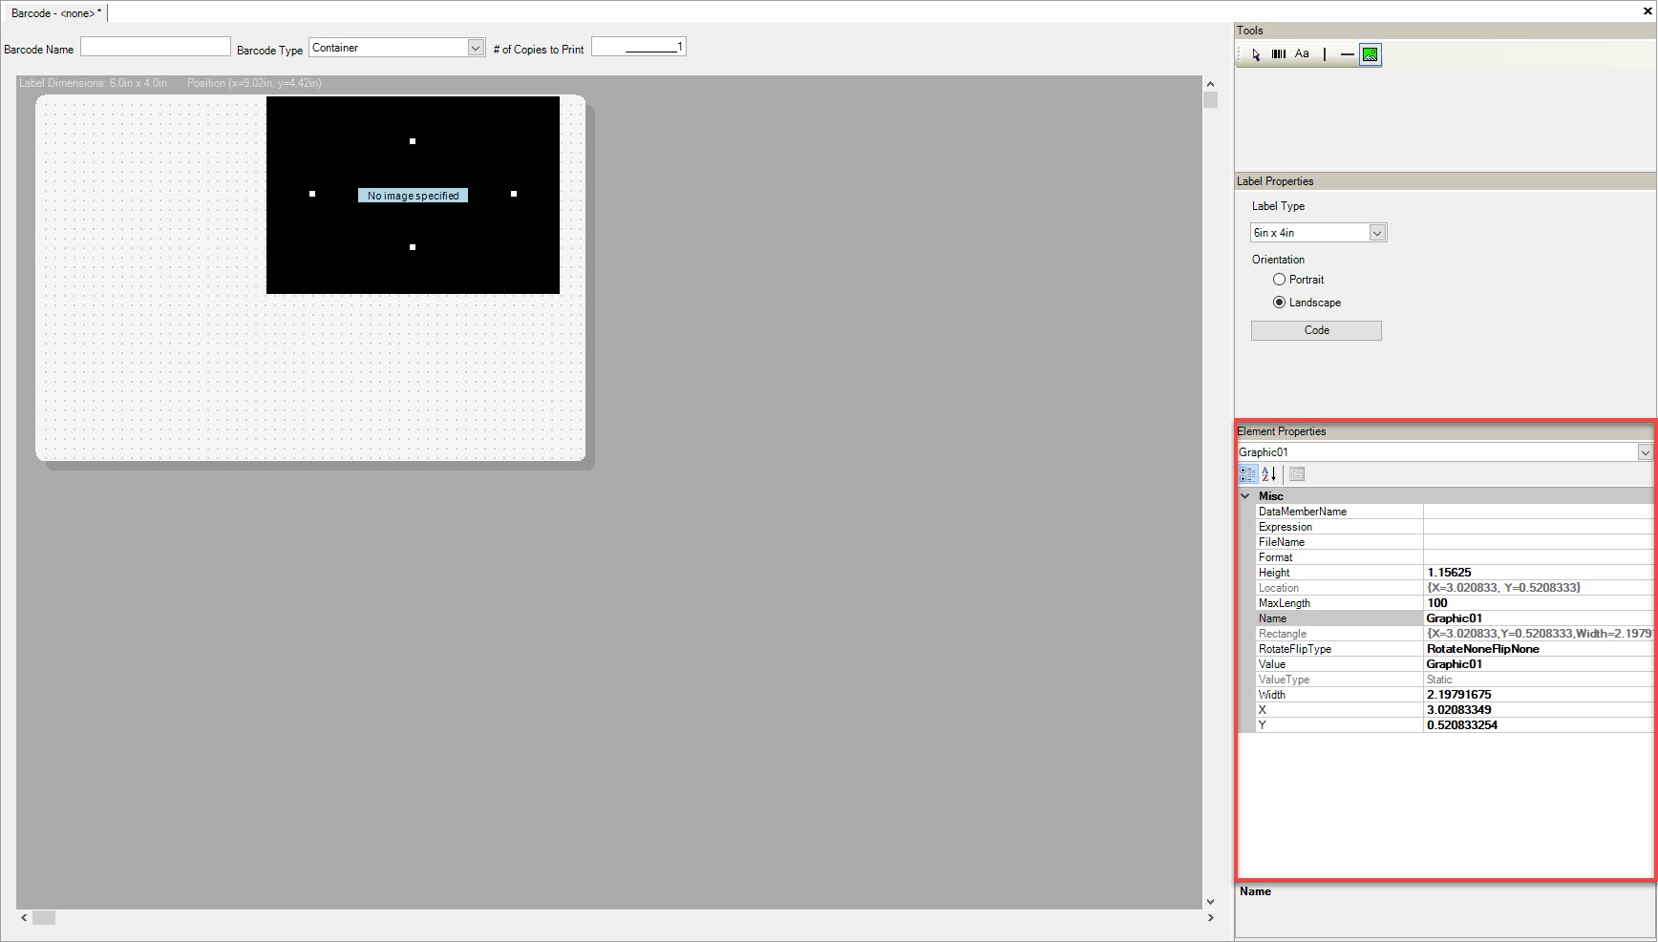1658x942 pixels.
Task: Select the Rectangle property row
Action: click(1455, 634)
